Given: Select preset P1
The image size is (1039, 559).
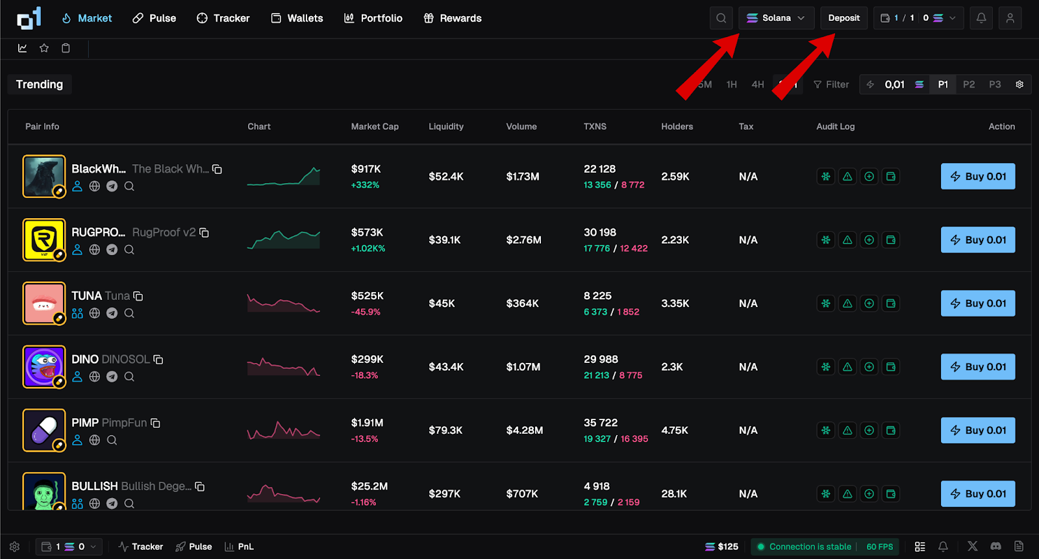Looking at the screenshot, I should (943, 84).
